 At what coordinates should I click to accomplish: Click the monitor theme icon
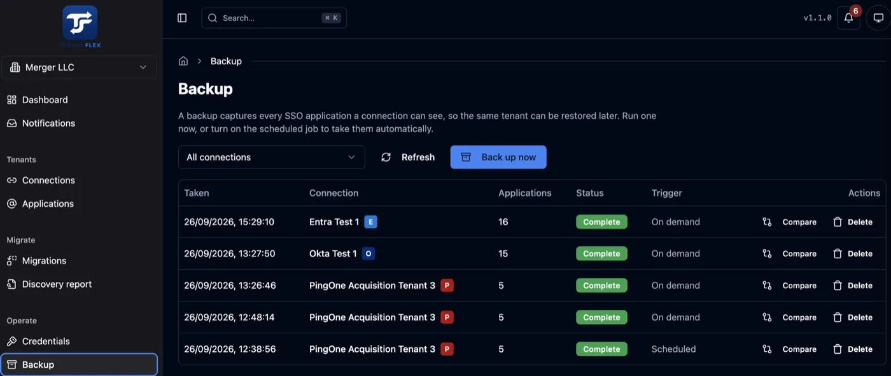point(878,18)
